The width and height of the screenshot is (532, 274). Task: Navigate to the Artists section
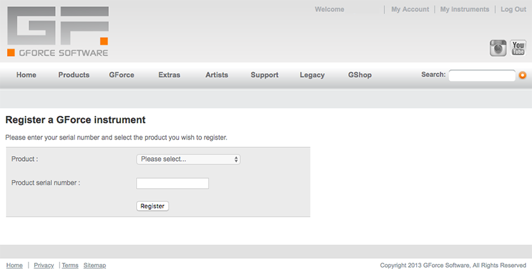[217, 74]
